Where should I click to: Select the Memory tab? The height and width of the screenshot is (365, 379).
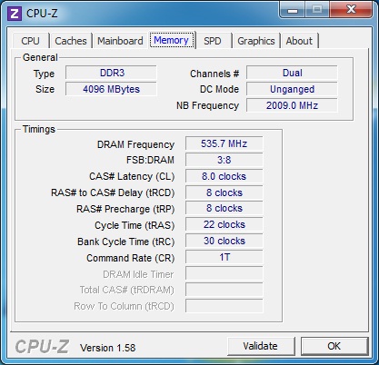[172, 40]
